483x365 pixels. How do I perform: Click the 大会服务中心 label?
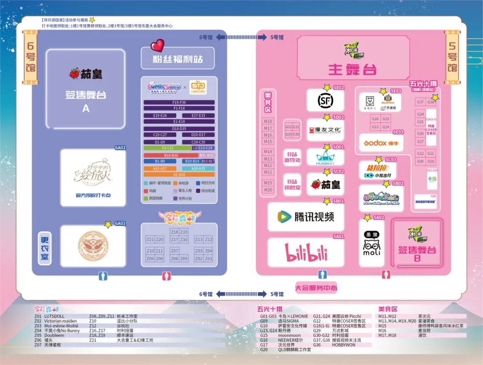(x=316, y=288)
